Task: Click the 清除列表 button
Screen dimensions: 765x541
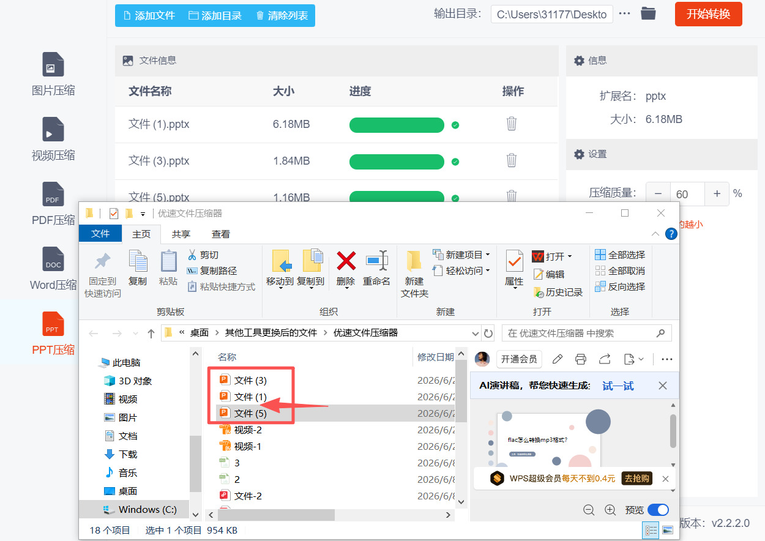Action: click(x=282, y=15)
